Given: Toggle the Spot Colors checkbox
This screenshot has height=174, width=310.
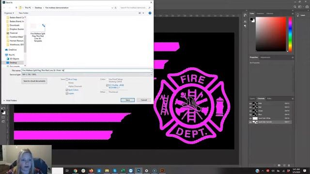Looking at the screenshot, I should (x=67, y=90).
